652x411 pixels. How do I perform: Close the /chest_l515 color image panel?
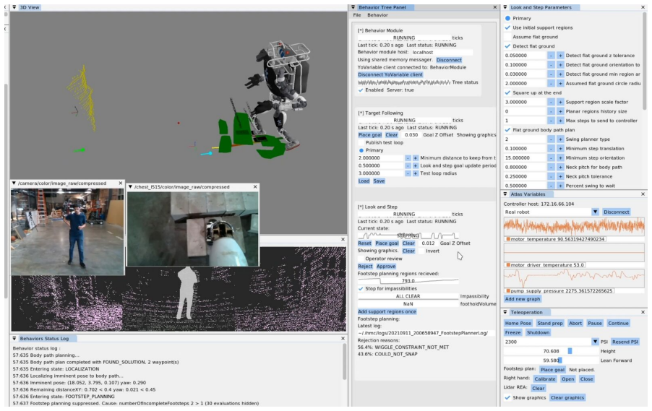255,187
